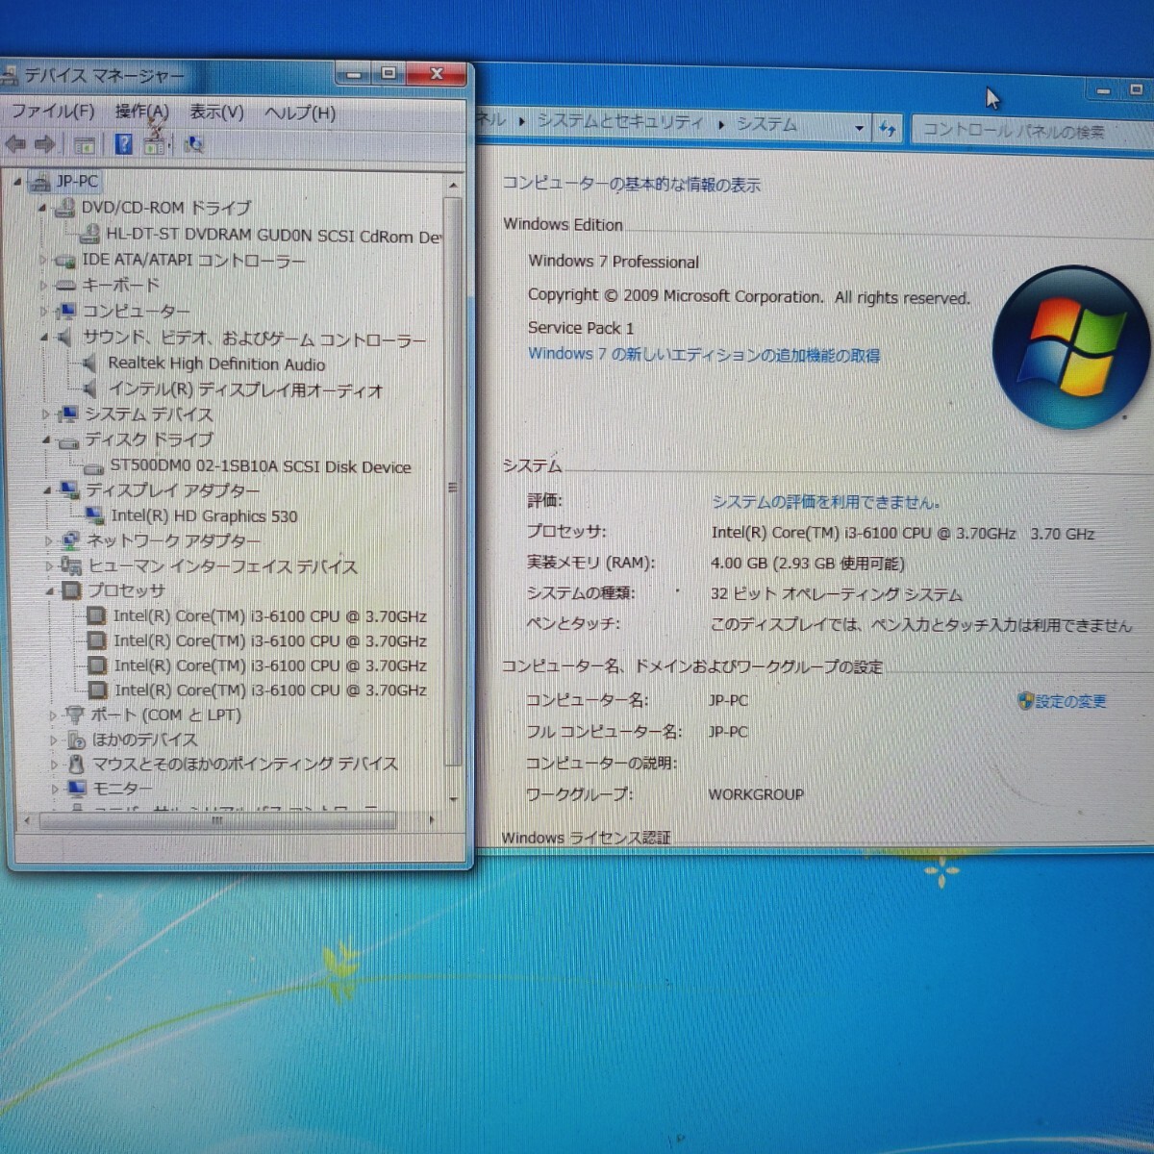The image size is (1154, 1154).
Task: Expand ヒューマン インターフェイス デバイス node
Action: pyautogui.click(x=49, y=566)
